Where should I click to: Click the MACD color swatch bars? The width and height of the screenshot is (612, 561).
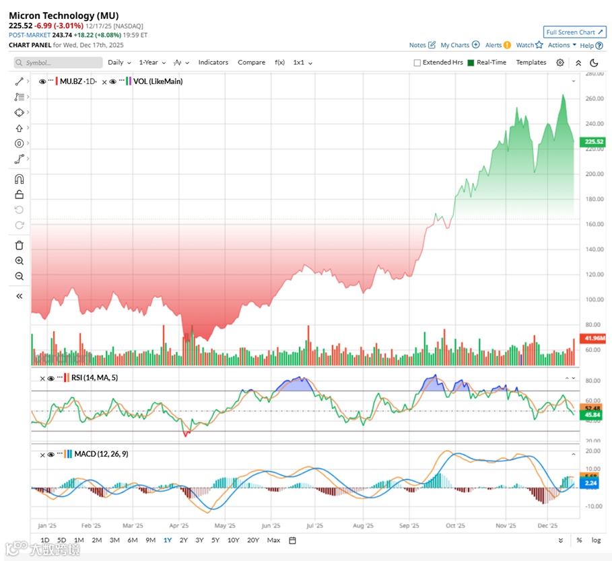click(x=69, y=454)
